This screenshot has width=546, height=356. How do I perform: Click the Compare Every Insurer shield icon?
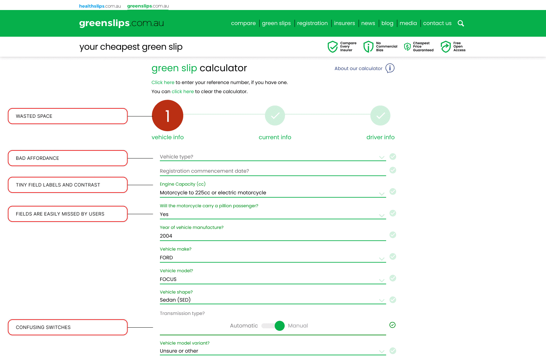[x=333, y=47]
